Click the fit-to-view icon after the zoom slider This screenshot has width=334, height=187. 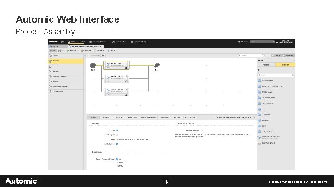pyautogui.click(x=103, y=55)
